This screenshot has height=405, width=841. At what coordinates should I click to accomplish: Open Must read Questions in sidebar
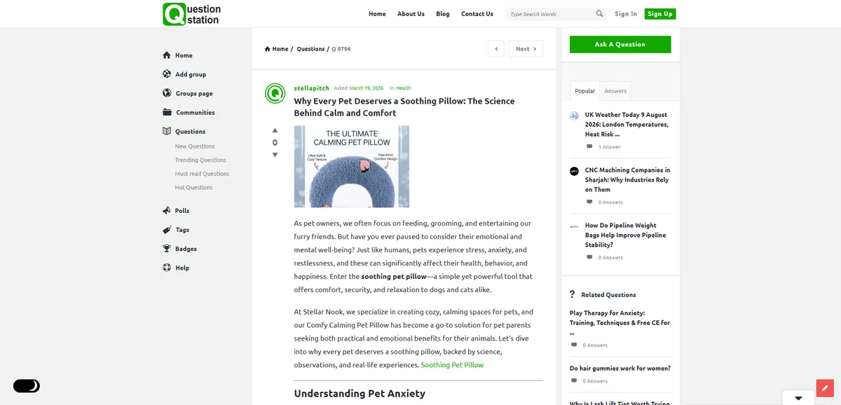click(x=202, y=174)
